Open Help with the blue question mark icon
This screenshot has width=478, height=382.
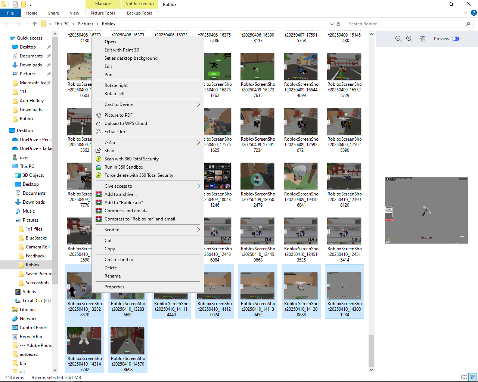click(474, 13)
